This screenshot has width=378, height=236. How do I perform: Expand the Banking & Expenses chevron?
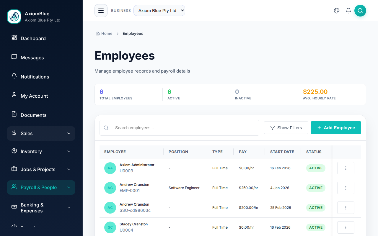tap(69, 208)
